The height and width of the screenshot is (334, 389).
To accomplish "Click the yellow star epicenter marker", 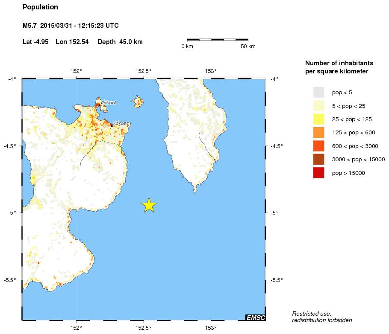I will (x=149, y=205).
